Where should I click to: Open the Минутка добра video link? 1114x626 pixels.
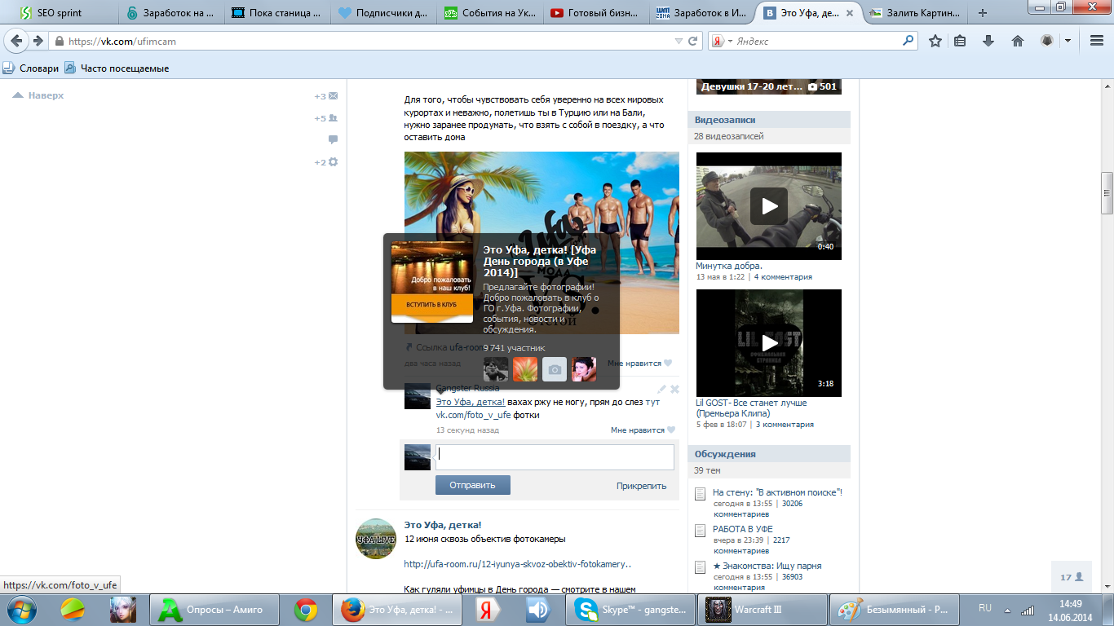pyautogui.click(x=729, y=266)
